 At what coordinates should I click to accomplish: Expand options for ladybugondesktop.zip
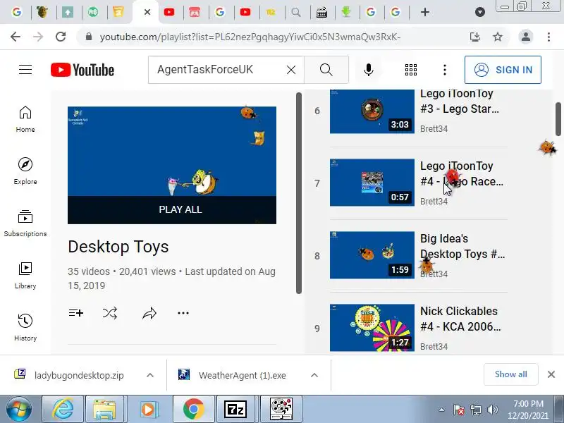tap(150, 375)
